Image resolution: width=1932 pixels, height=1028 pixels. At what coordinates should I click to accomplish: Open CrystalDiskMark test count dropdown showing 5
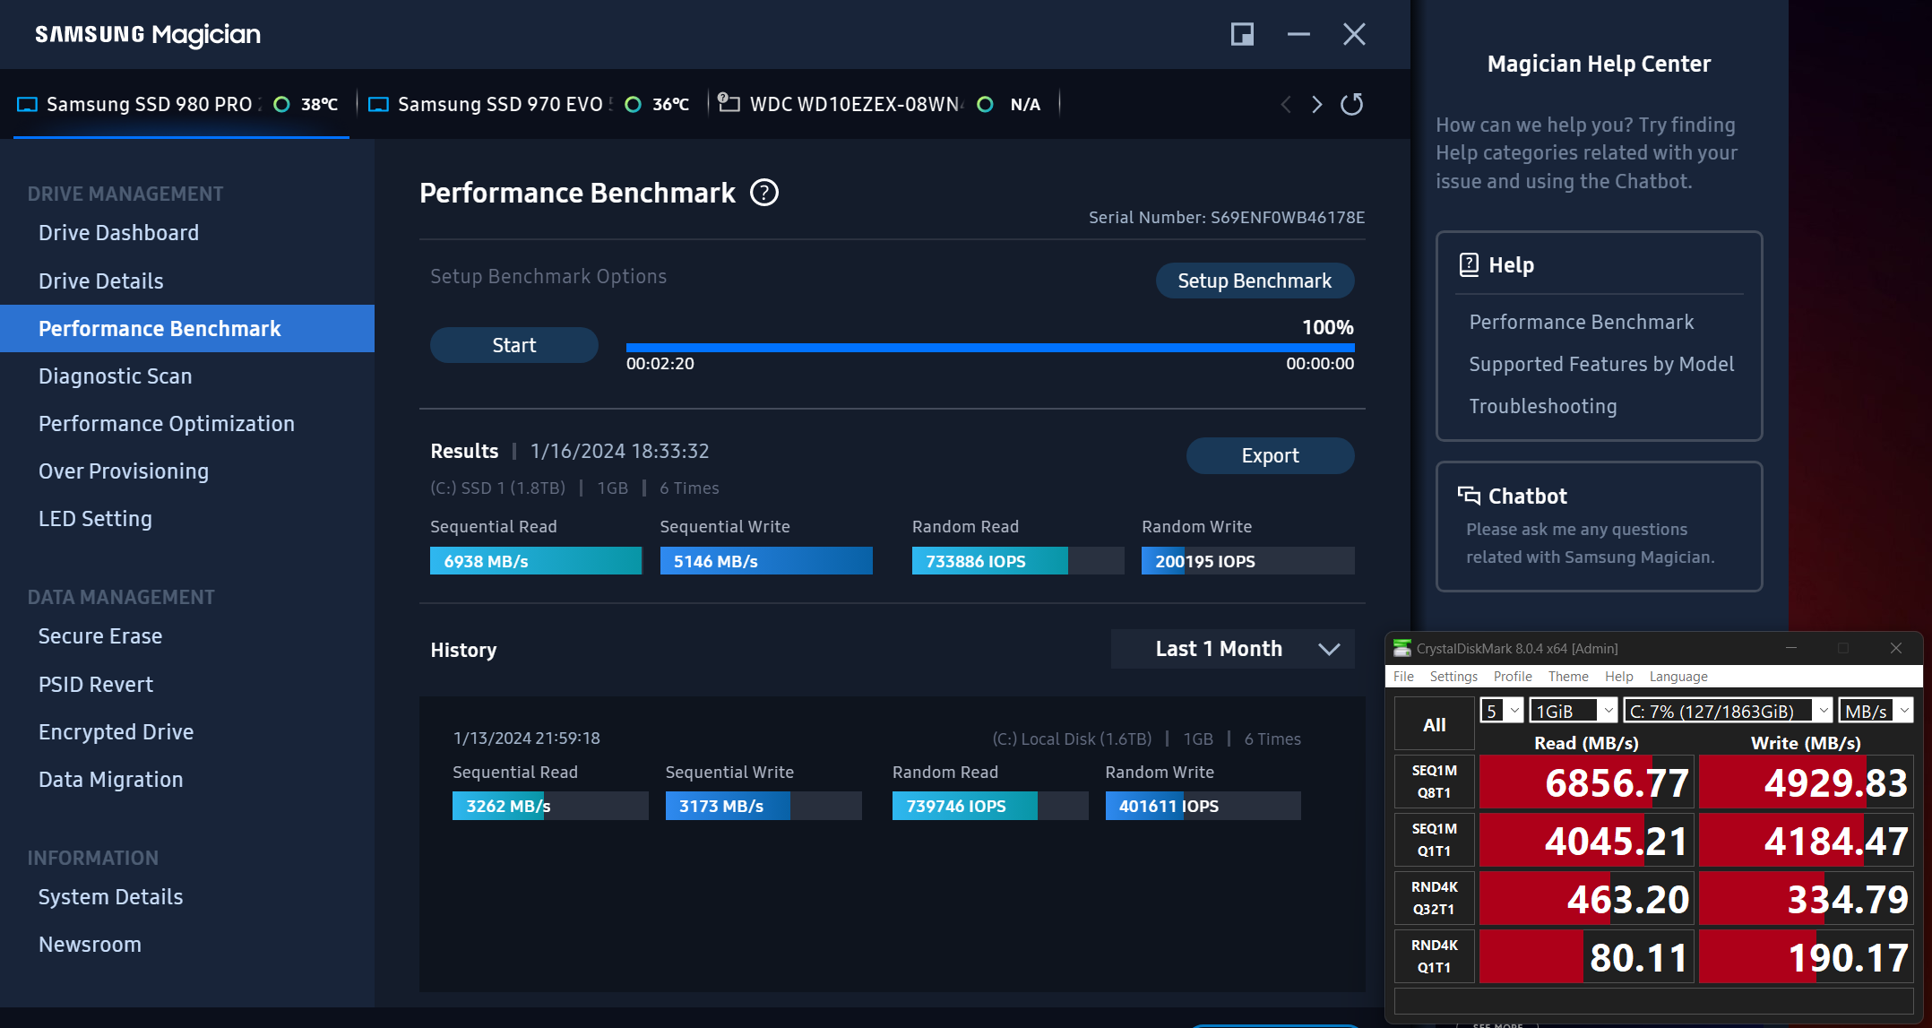tap(1501, 711)
